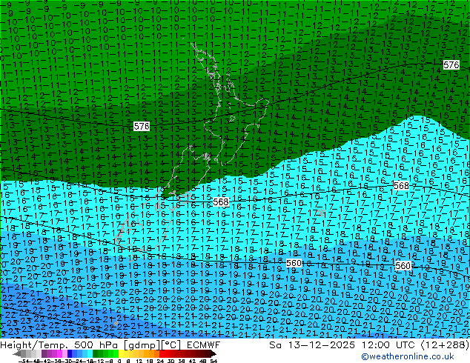
Task: Click the grey left arrow end of the color scale
Action: (x=17, y=353)
